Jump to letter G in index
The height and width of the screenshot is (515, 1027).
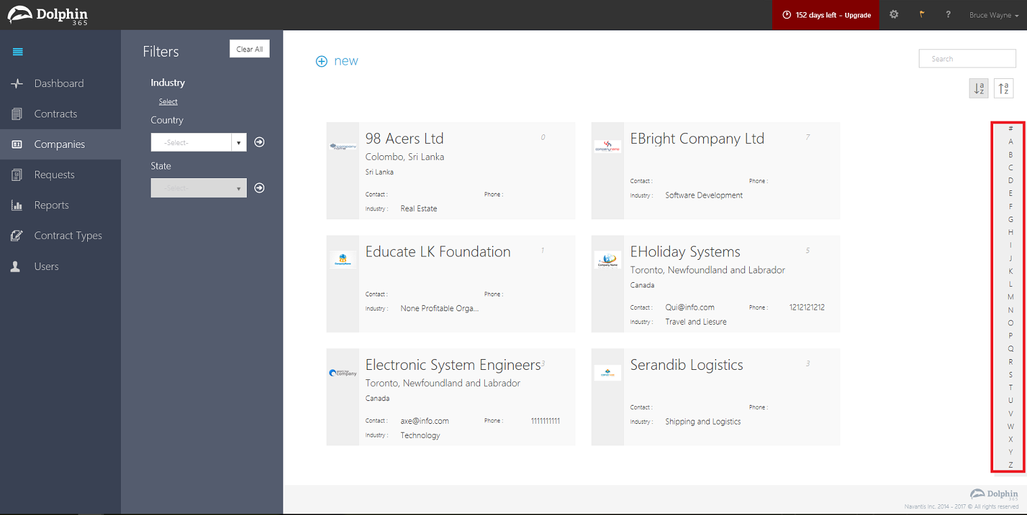pyautogui.click(x=1011, y=219)
